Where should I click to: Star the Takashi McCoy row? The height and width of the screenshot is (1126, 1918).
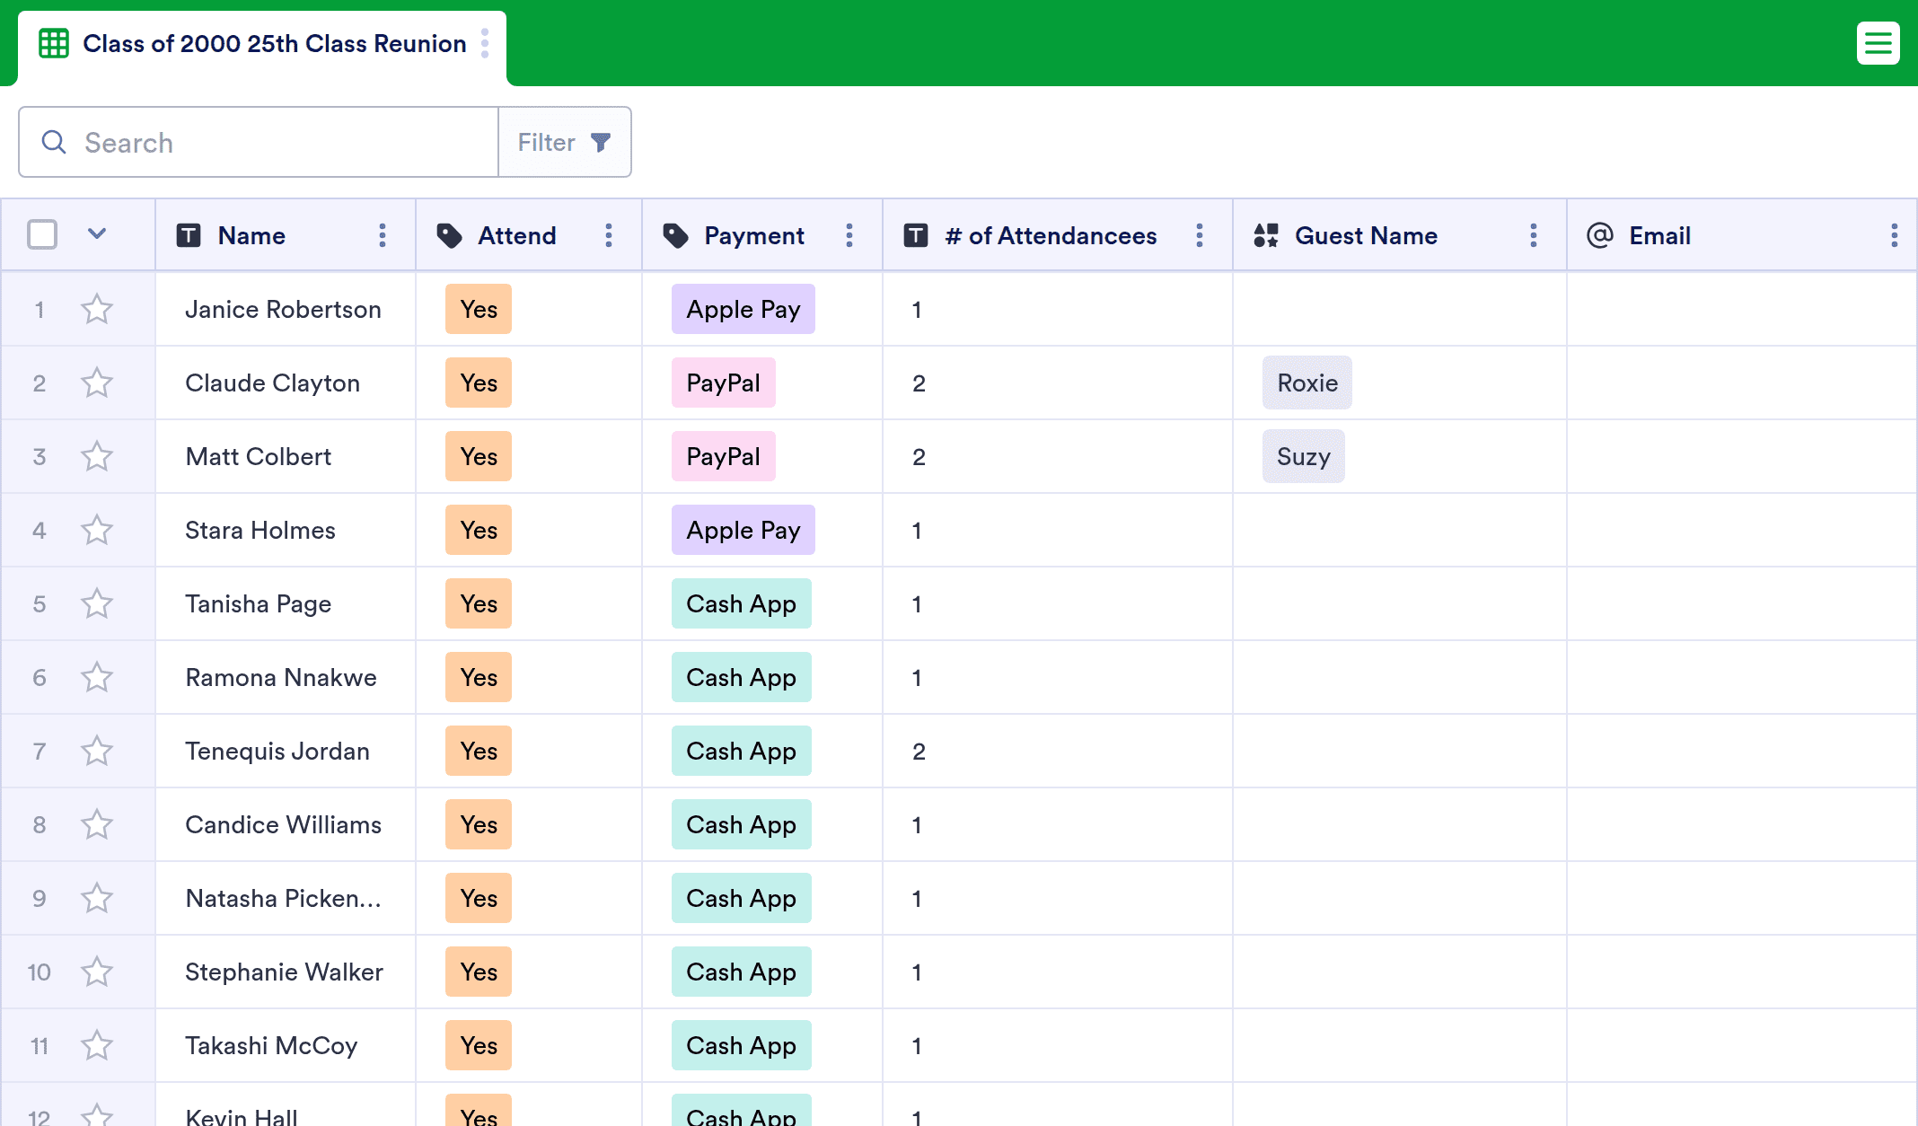click(97, 1045)
